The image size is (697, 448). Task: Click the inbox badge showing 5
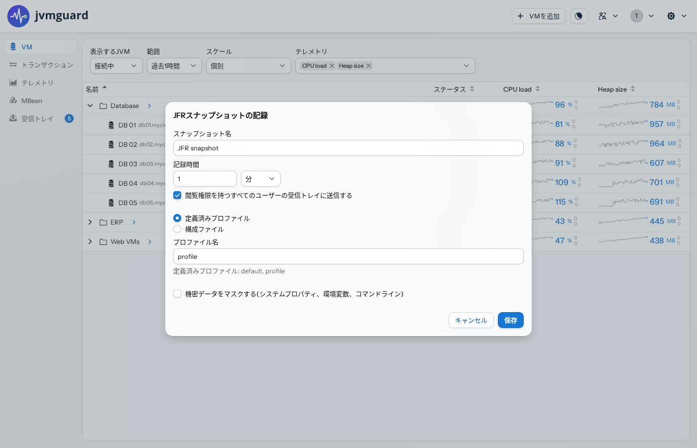tap(69, 118)
